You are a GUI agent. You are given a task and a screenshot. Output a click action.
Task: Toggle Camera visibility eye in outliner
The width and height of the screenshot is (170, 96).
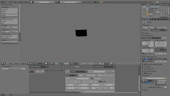click(161, 12)
